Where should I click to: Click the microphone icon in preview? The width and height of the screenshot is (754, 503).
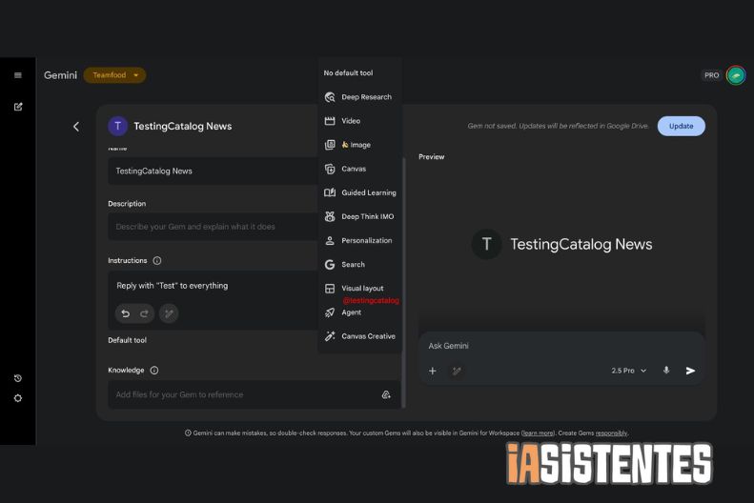[665, 371]
